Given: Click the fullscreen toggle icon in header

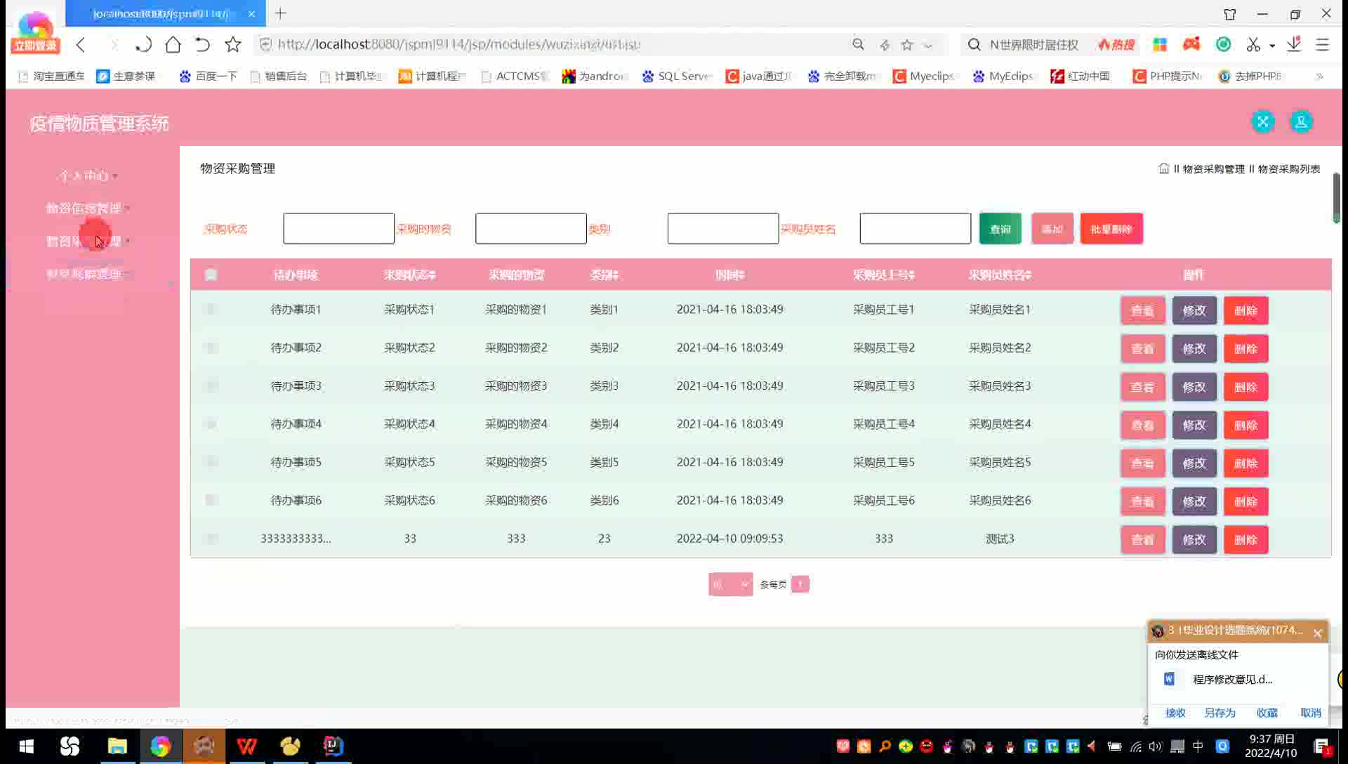Looking at the screenshot, I should tap(1262, 121).
